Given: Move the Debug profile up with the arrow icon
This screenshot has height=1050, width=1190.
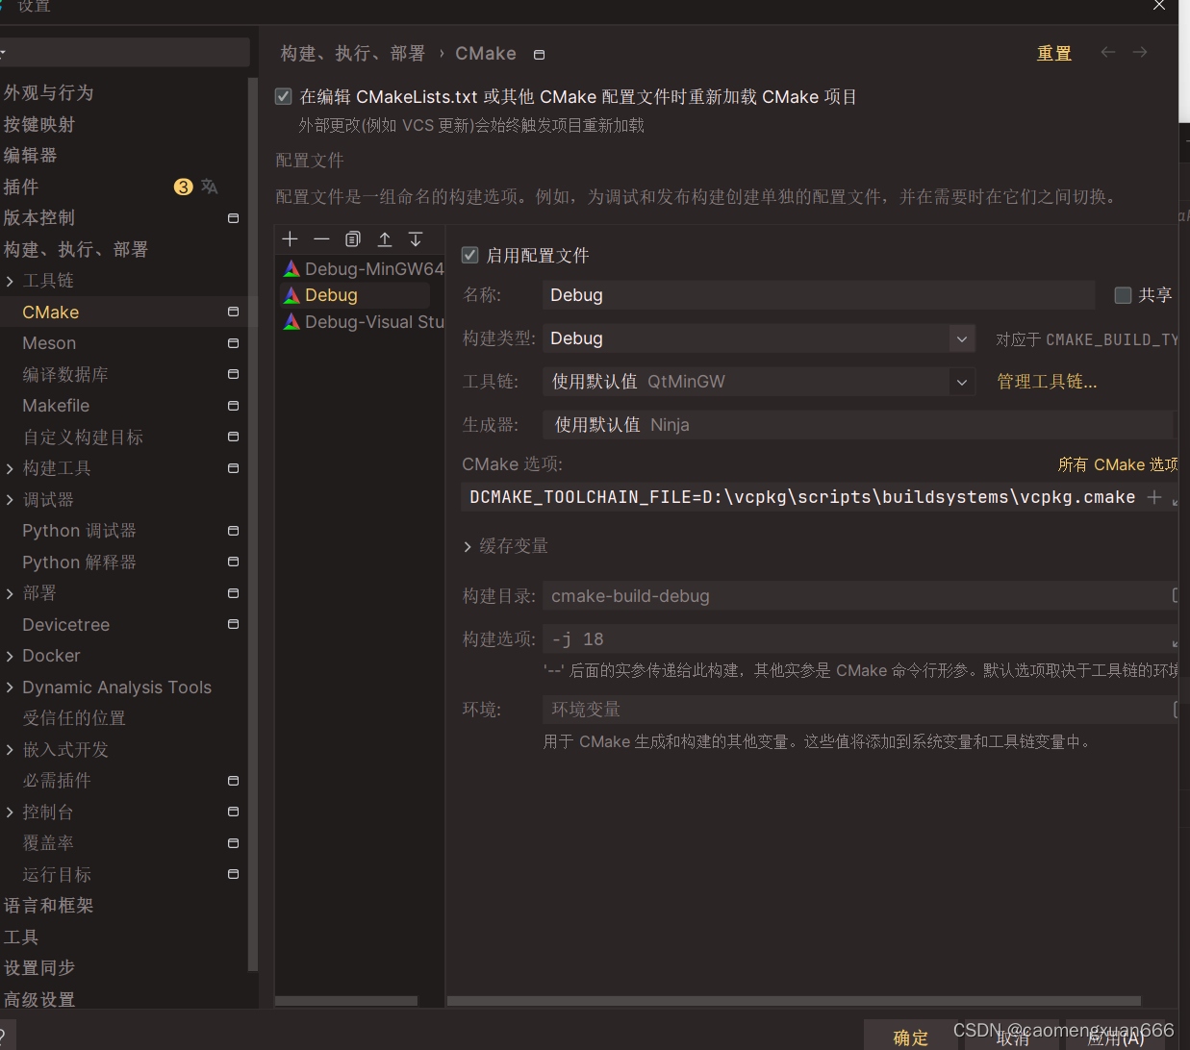Looking at the screenshot, I should click(384, 238).
